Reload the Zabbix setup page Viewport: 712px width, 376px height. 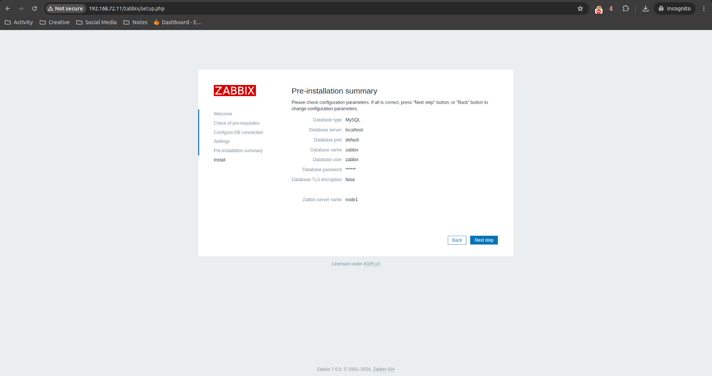pos(34,8)
